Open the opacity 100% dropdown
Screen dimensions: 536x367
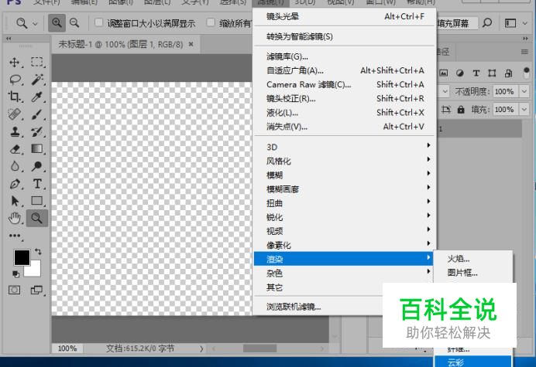(x=524, y=91)
